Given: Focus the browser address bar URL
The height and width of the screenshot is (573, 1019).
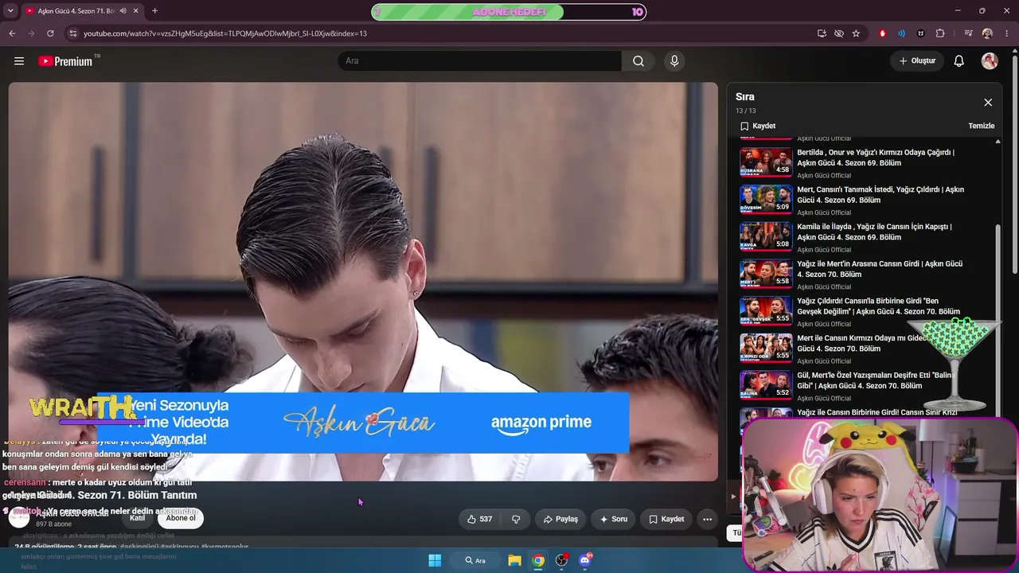Looking at the screenshot, I should click(x=225, y=33).
